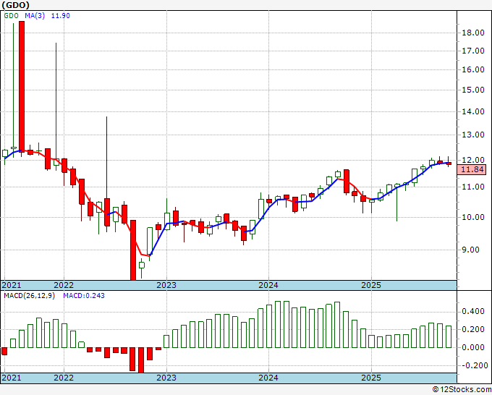Click 2023 on the price chart timeline
This screenshot has width=492, height=395.
tap(166, 285)
